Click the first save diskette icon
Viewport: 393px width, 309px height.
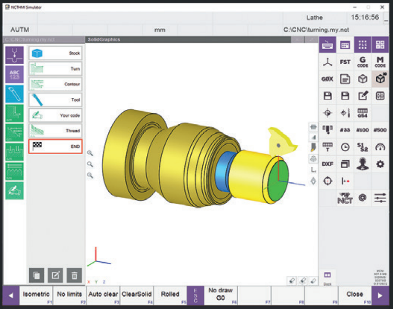(x=327, y=96)
